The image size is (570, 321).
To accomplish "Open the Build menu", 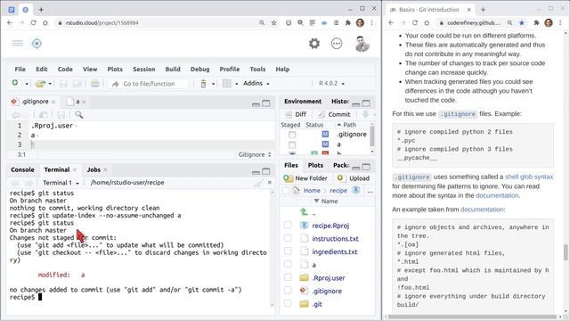I will click(173, 70).
